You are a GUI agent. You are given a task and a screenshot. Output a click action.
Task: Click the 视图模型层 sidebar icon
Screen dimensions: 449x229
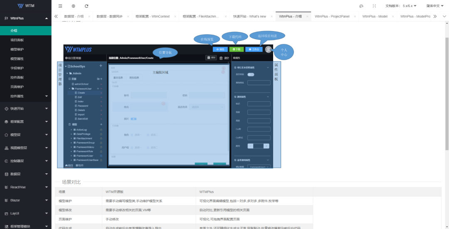[x=6, y=148]
